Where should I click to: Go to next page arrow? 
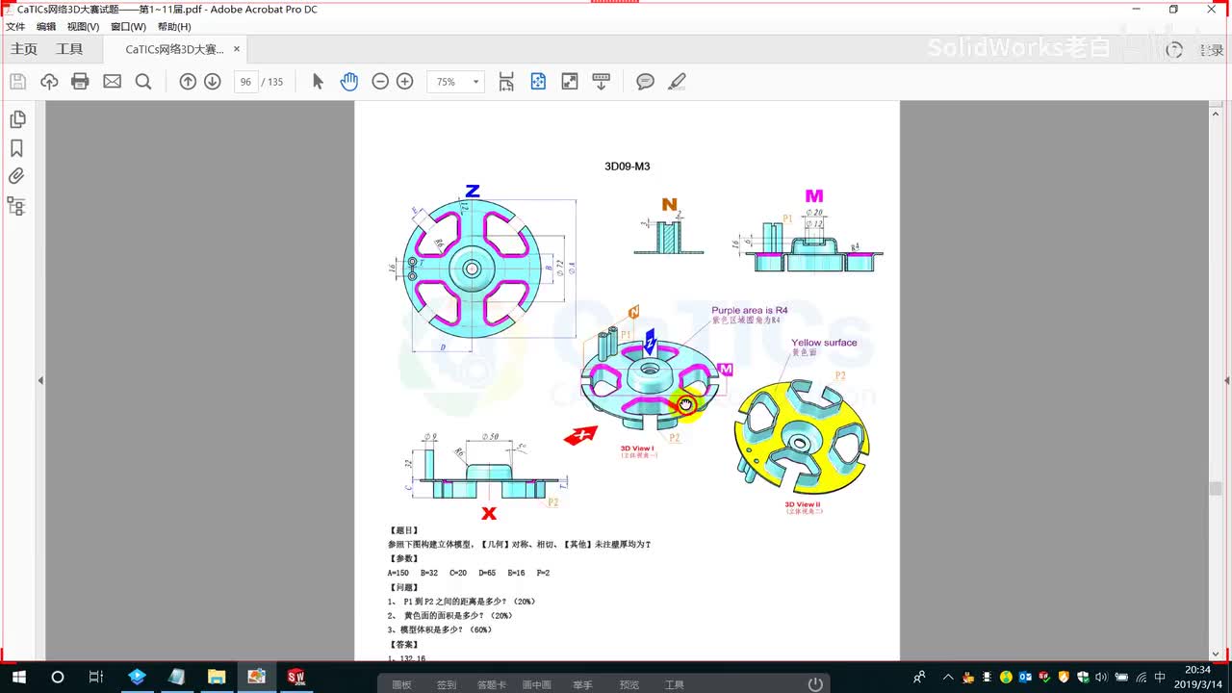click(x=213, y=82)
